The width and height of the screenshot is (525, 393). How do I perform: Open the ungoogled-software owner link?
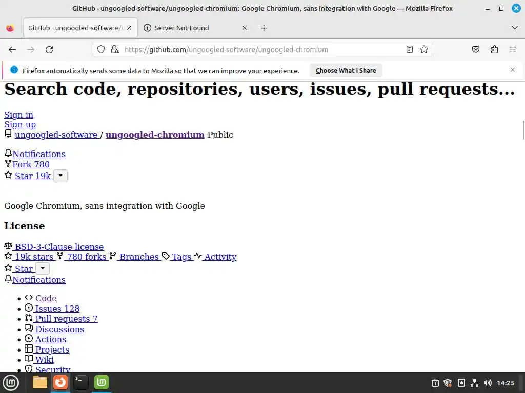coord(56,135)
